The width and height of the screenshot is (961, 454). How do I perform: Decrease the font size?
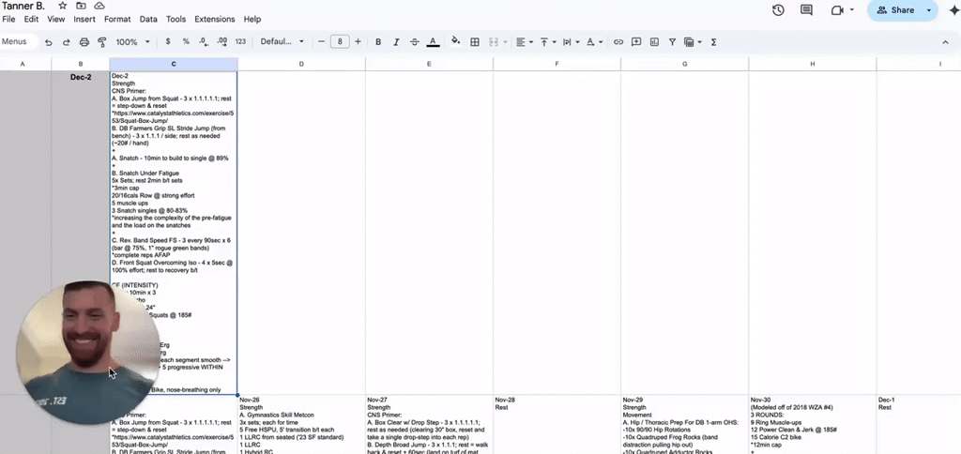coord(321,41)
